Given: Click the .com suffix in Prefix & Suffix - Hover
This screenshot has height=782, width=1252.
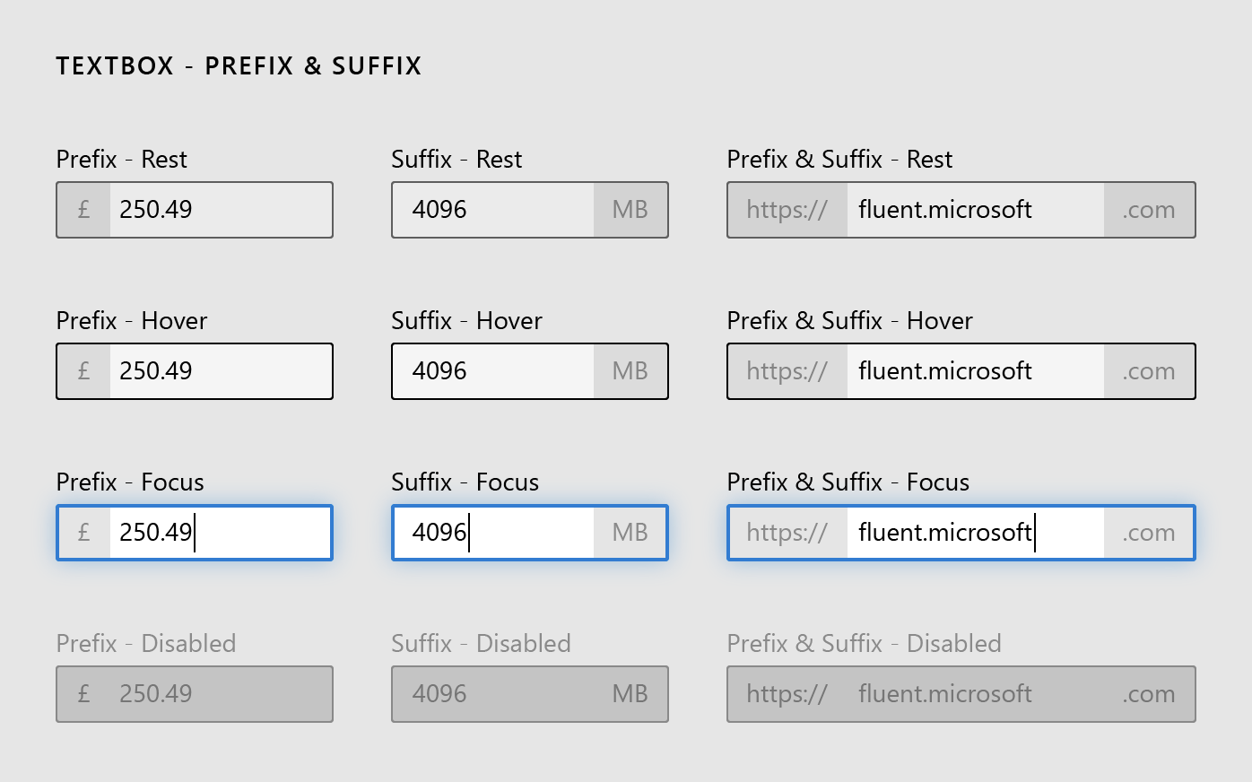Looking at the screenshot, I should click(1148, 371).
